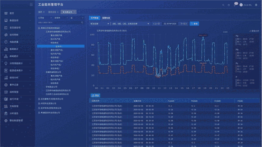The width and height of the screenshot is (262, 147).
Task: Toggle the 最值分析 checkbox
Action: [x=250, y=31]
